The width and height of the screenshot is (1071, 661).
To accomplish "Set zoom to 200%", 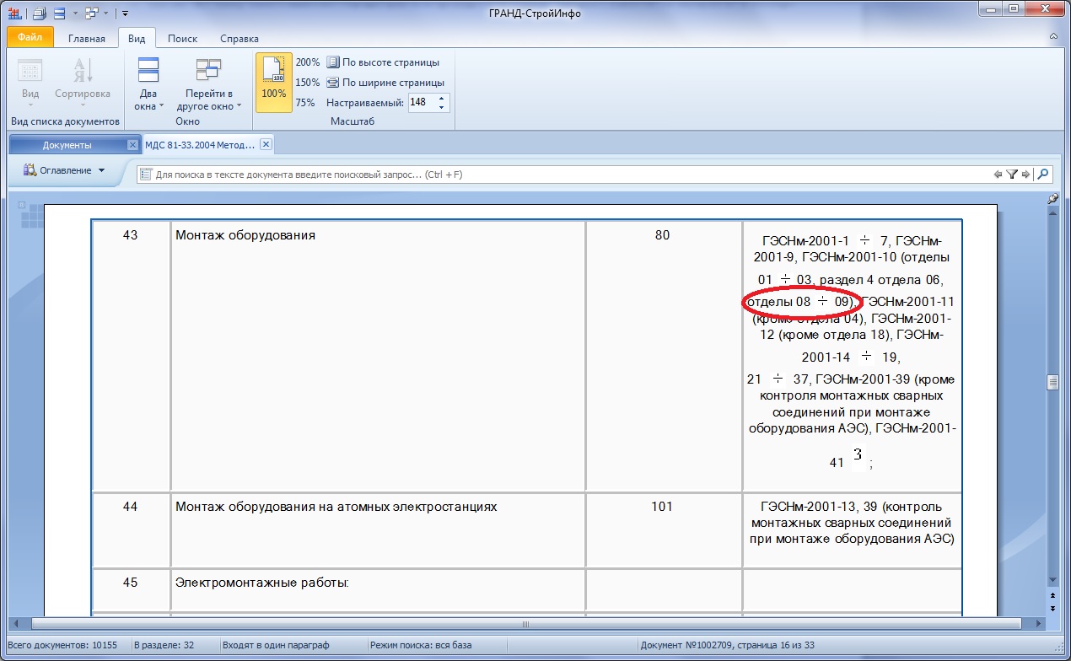I will click(x=307, y=62).
